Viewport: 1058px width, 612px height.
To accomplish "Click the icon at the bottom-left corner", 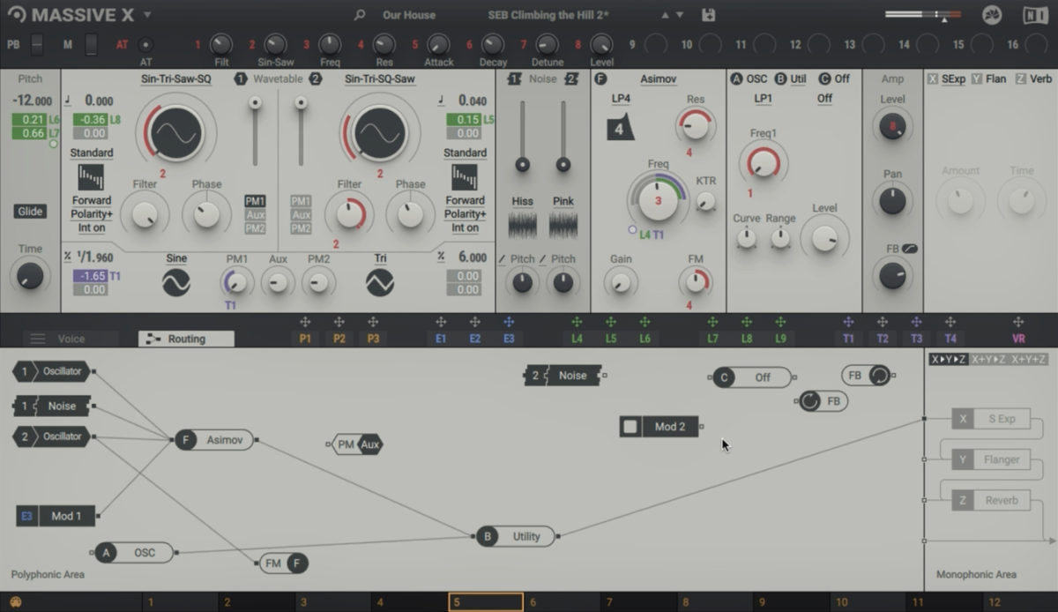I will click(x=15, y=602).
